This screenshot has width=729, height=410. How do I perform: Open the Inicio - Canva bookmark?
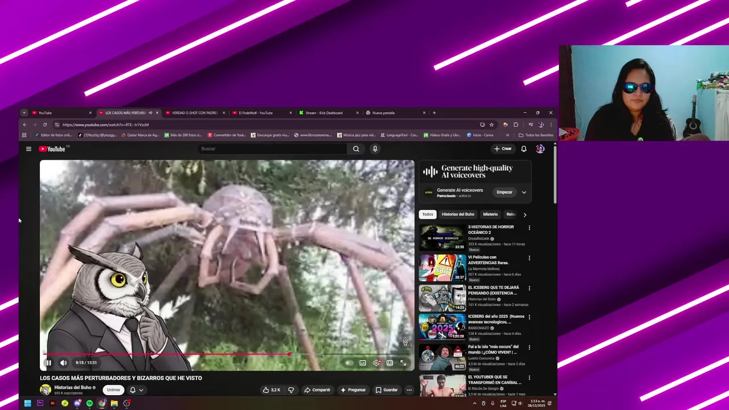click(480, 135)
